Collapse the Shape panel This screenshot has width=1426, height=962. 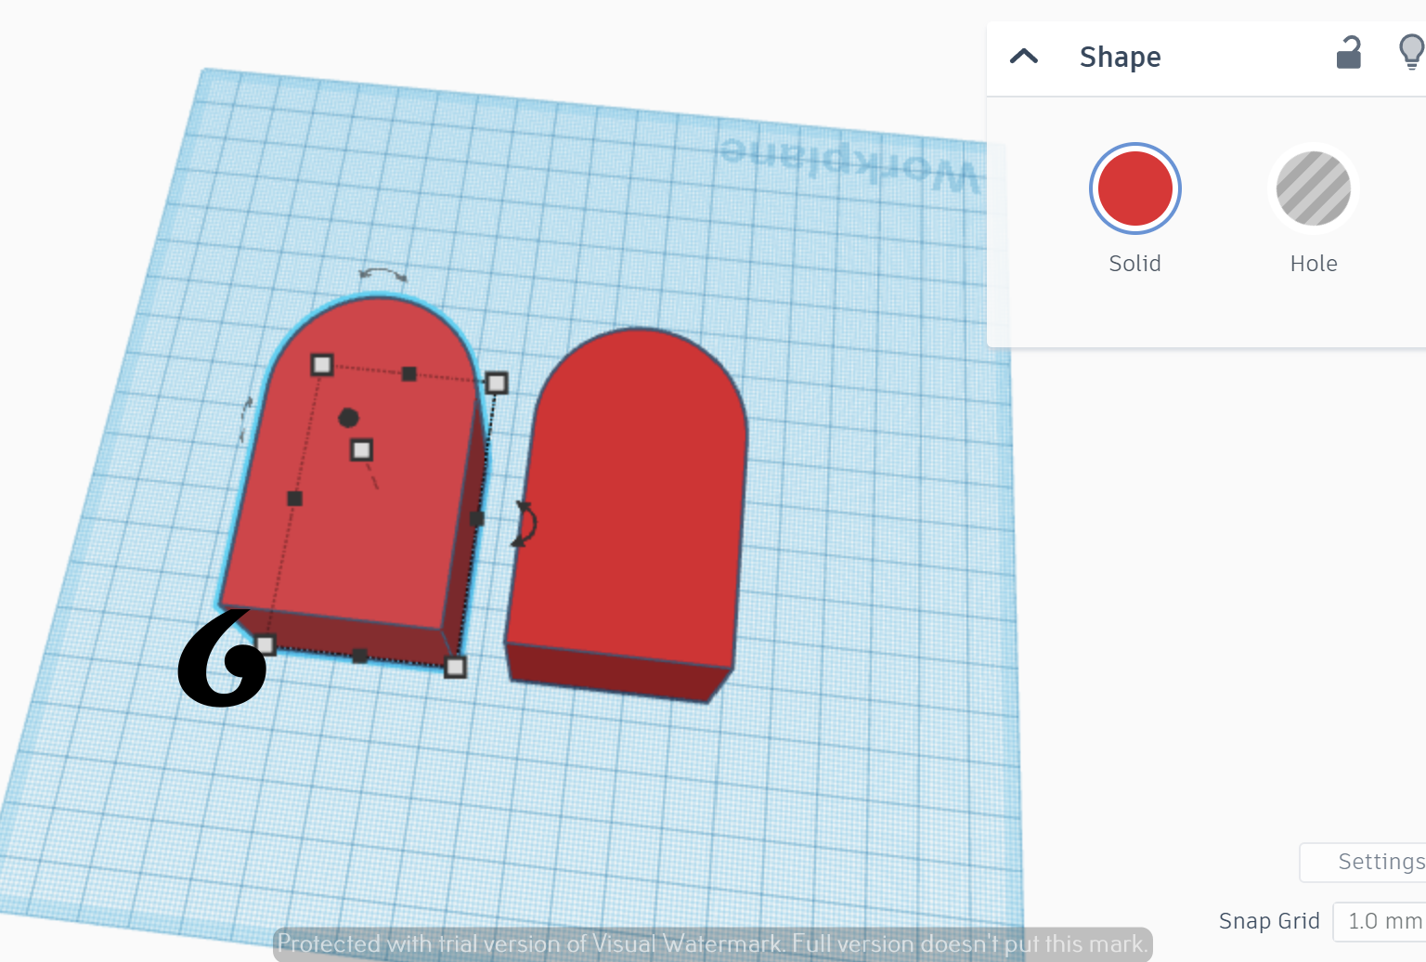tap(1024, 56)
